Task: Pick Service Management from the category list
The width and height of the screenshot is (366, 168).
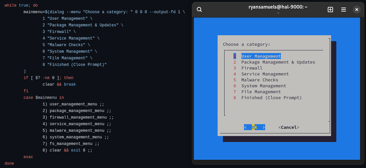Action: coord(265,74)
